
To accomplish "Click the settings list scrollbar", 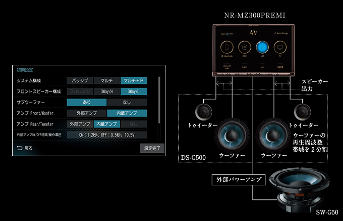I will [x=159, y=100].
